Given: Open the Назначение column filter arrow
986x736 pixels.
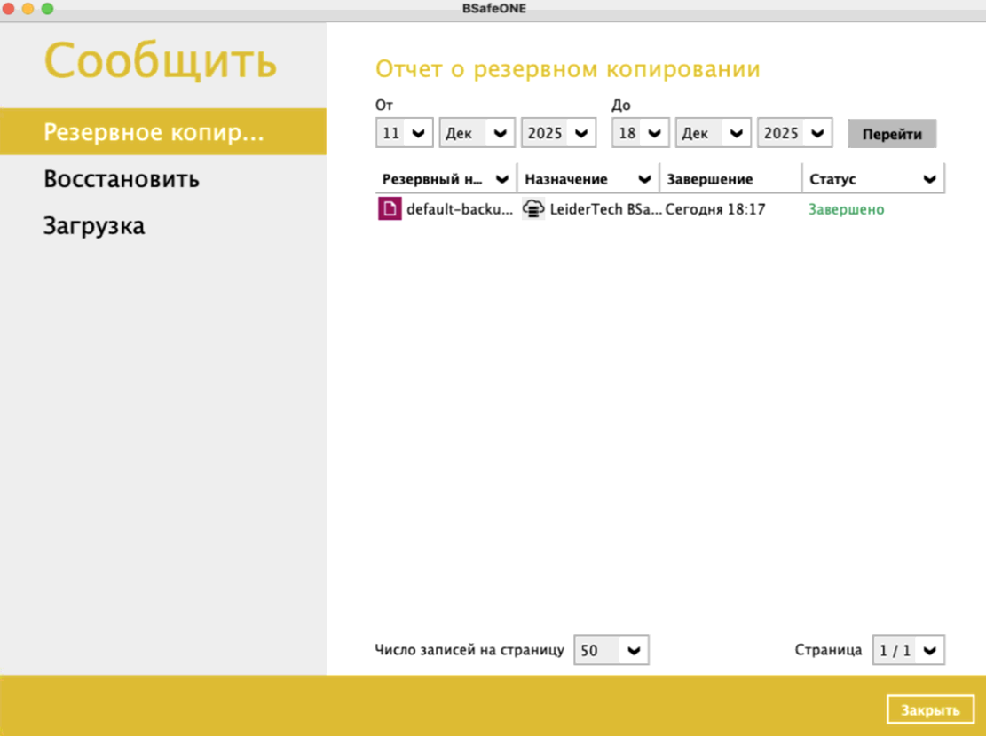Looking at the screenshot, I should point(645,179).
